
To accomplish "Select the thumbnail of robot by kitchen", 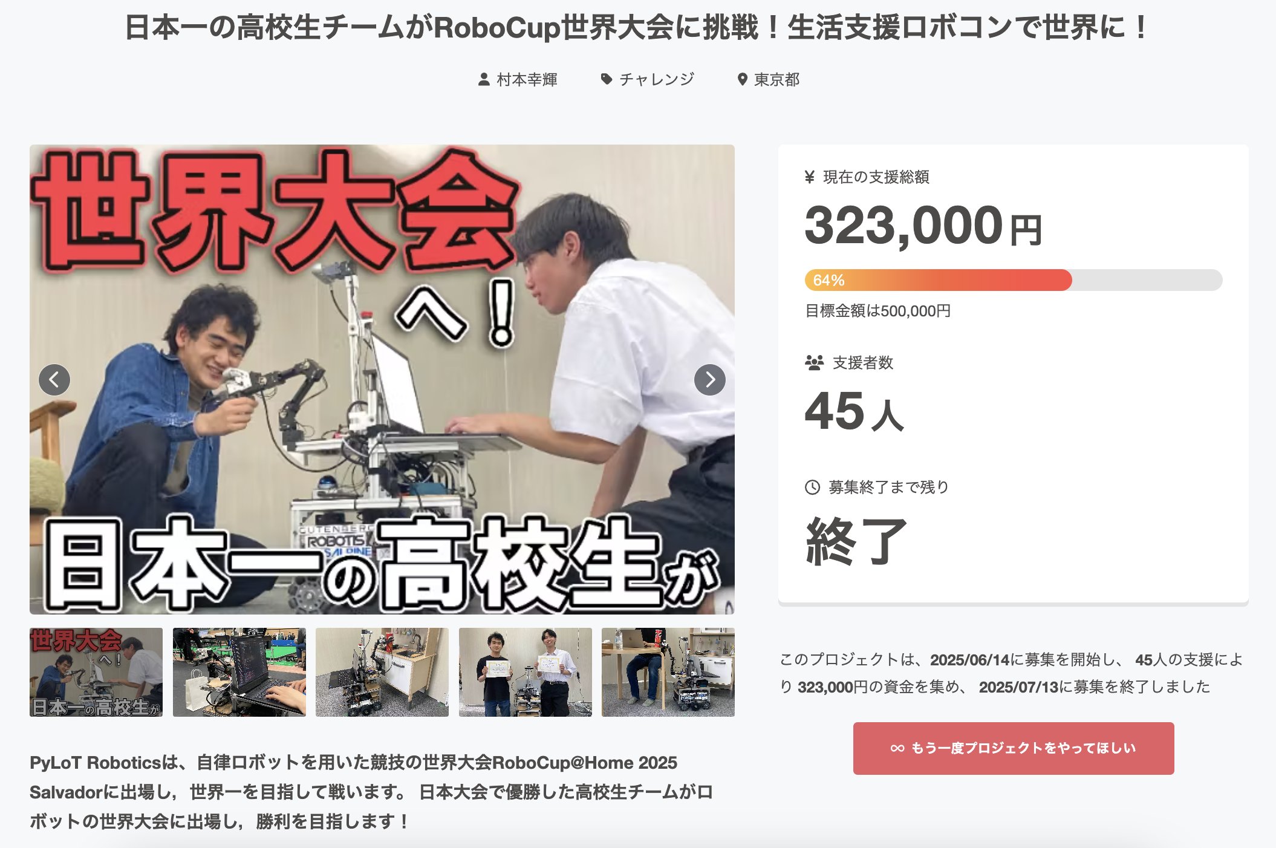I will pyautogui.click(x=382, y=672).
